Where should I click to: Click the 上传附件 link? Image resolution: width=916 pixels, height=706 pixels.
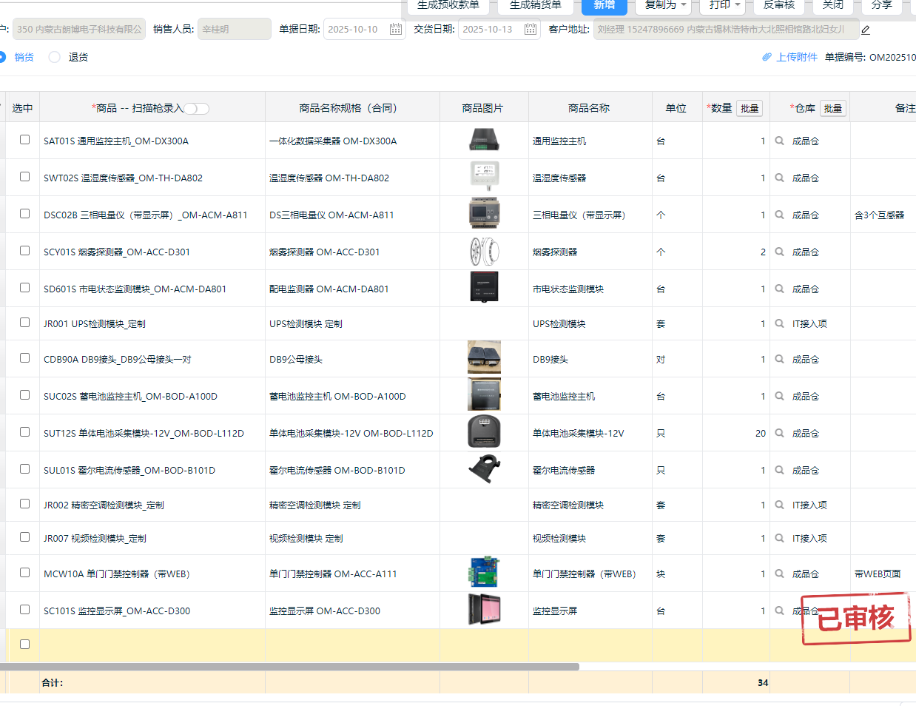point(796,57)
